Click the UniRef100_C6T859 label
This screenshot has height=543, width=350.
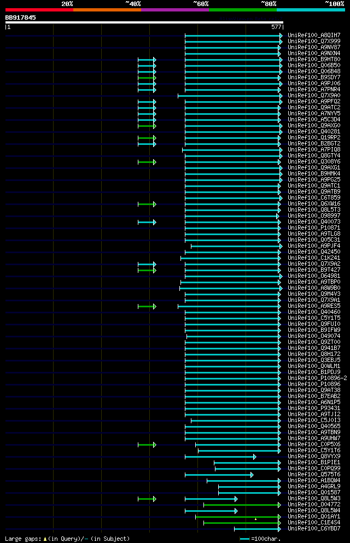coord(314,198)
